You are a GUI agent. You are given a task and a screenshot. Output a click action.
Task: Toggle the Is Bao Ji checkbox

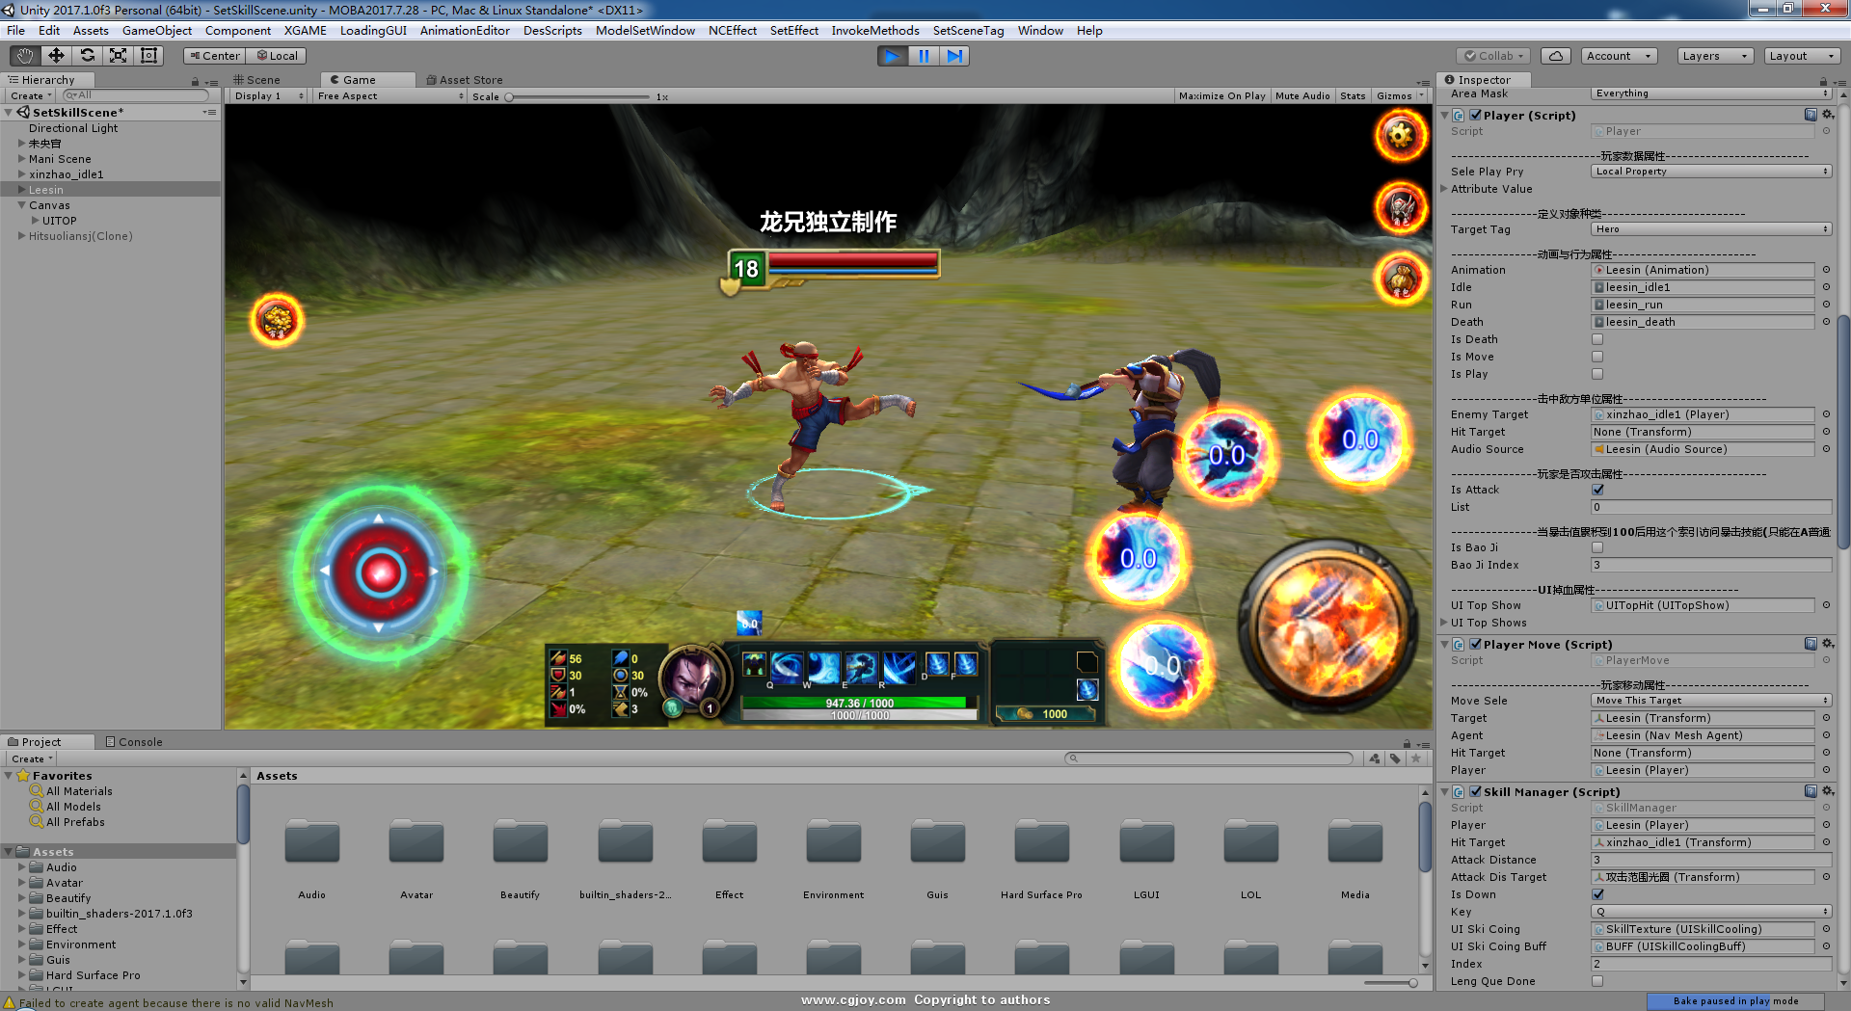click(x=1597, y=547)
